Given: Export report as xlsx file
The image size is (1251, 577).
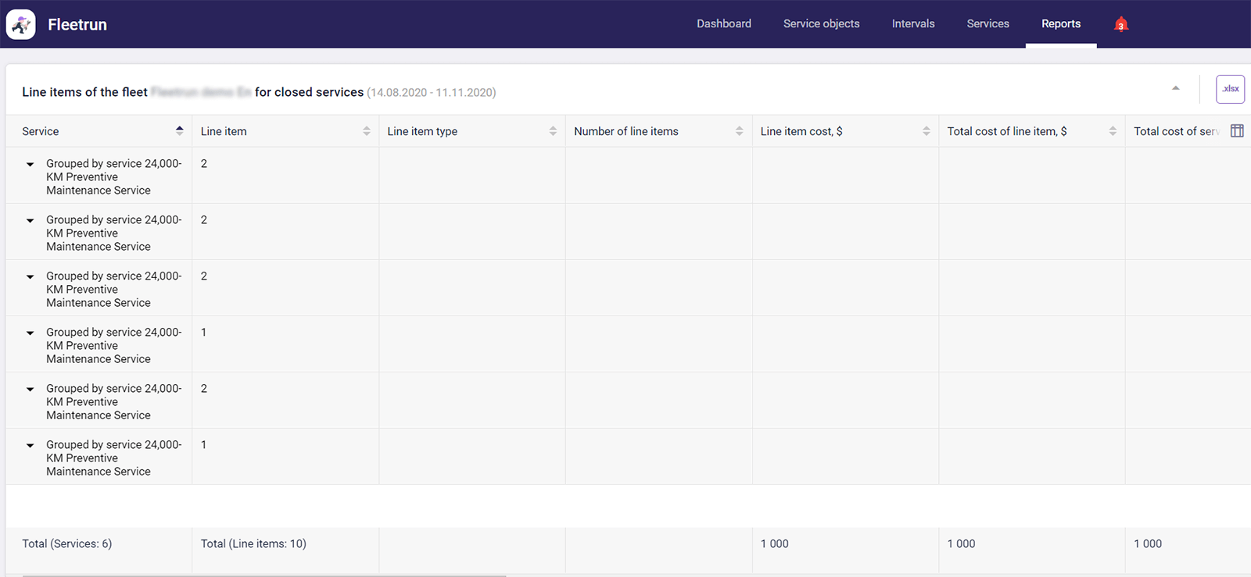Looking at the screenshot, I should point(1230,89).
